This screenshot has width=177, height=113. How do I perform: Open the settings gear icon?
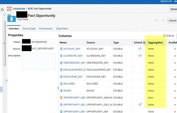2,10
